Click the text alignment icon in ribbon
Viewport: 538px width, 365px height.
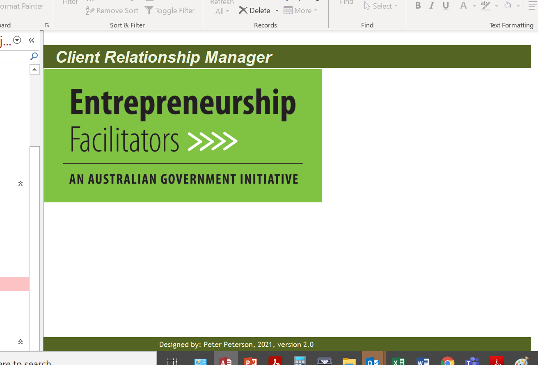pyautogui.click(x=533, y=6)
